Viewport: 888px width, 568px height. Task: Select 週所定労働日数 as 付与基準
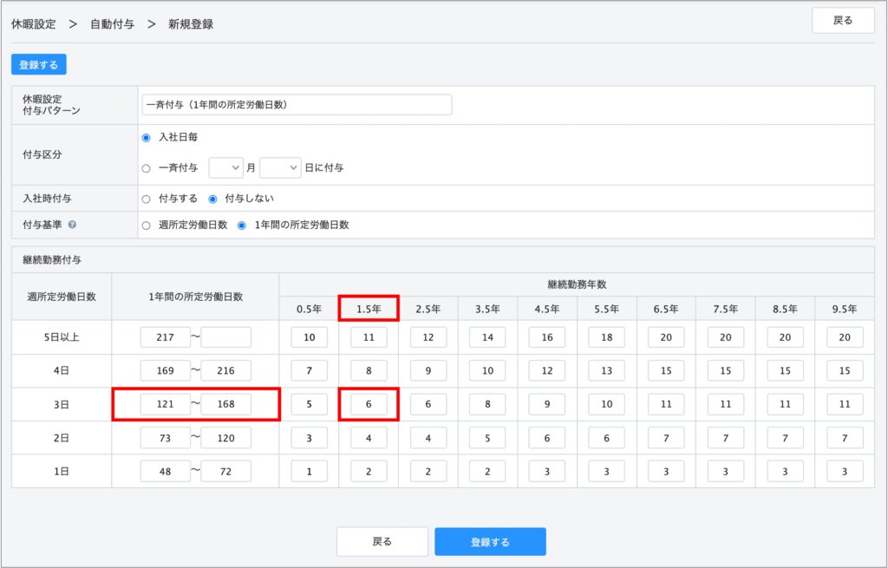[147, 225]
